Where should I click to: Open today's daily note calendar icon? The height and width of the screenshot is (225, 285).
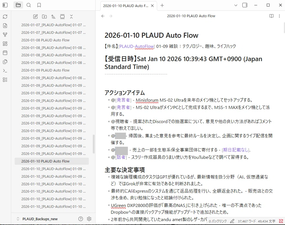[5, 53]
